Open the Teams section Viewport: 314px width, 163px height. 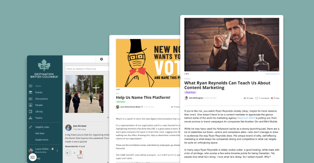pos(39,118)
